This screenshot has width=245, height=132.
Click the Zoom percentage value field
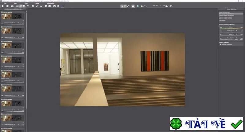click(156, 5)
